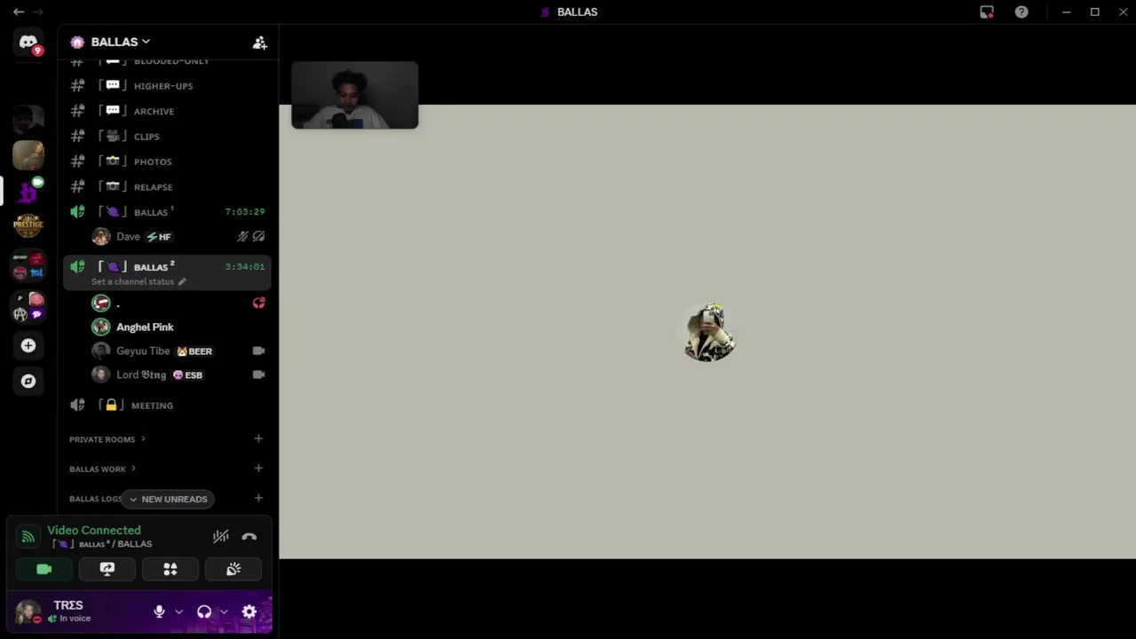Viewport: 1136px width, 639px height.
Task: Toggle headphones deafen button
Action: [x=204, y=611]
